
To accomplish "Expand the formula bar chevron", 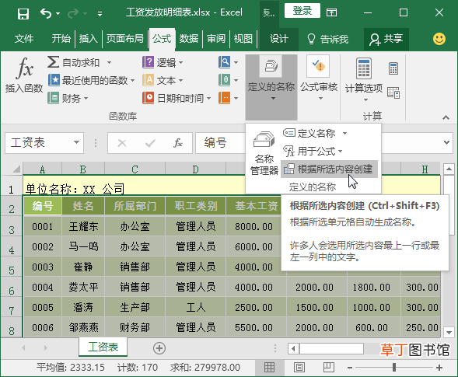I will [x=446, y=142].
